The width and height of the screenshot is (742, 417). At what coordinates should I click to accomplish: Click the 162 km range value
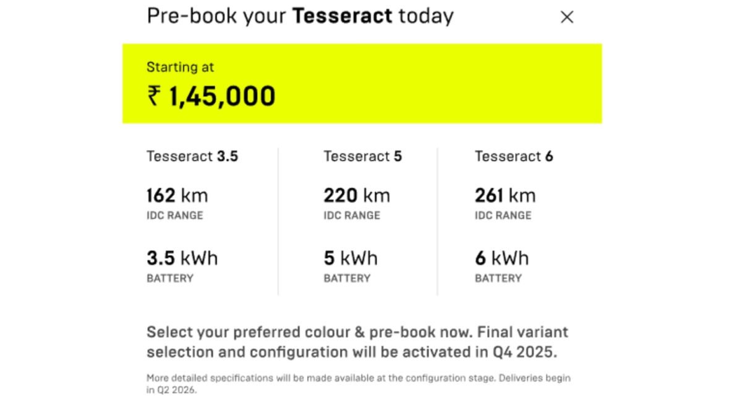click(x=177, y=196)
